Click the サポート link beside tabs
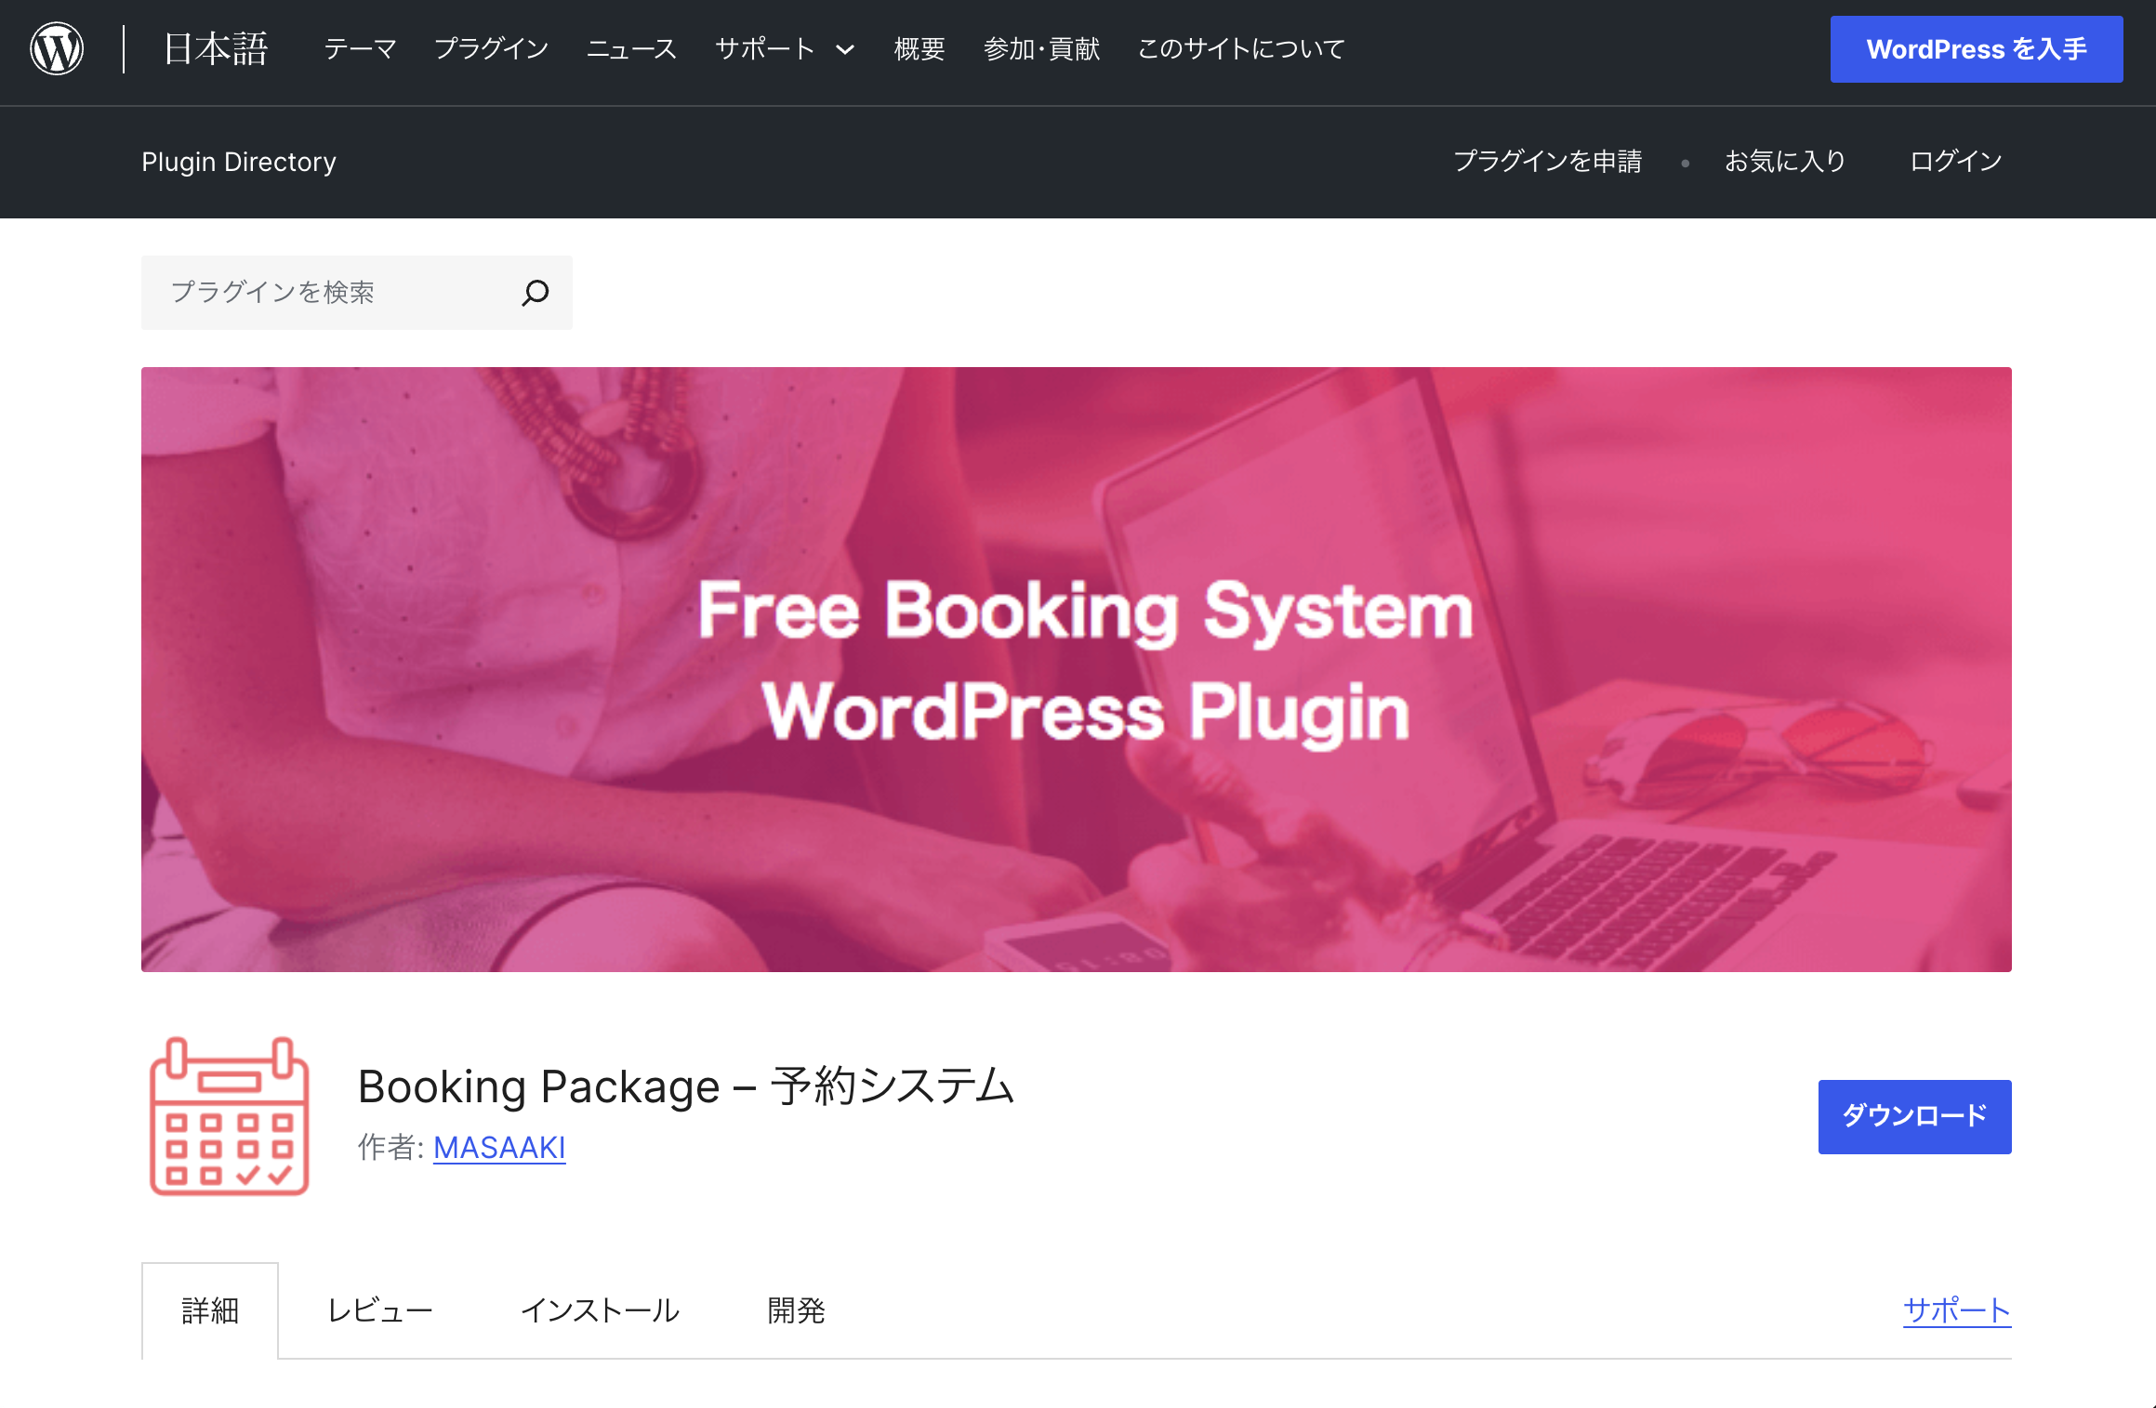This screenshot has height=1408, width=2156. [x=1957, y=1310]
